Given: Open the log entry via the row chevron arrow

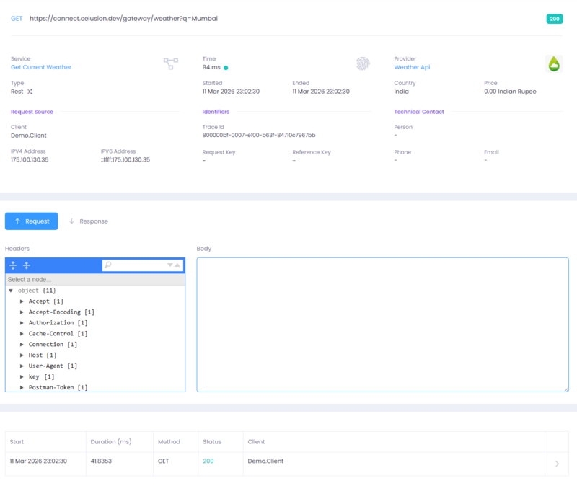Looking at the screenshot, I should [556, 464].
